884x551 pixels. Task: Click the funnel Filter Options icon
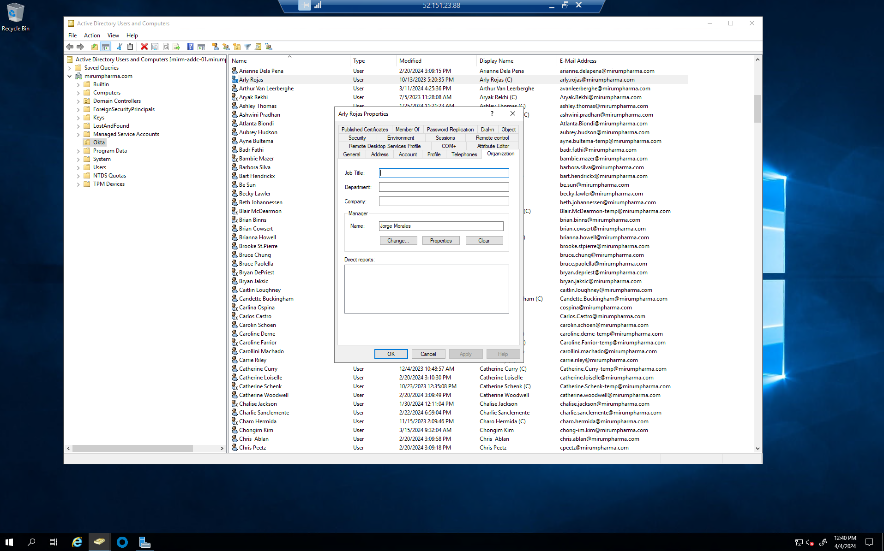247,47
